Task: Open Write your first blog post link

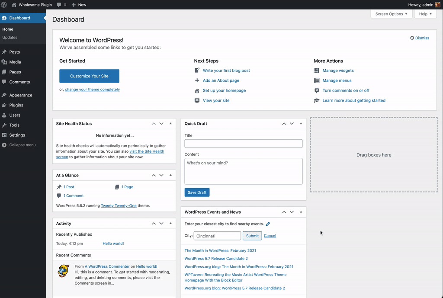Action: tap(226, 70)
